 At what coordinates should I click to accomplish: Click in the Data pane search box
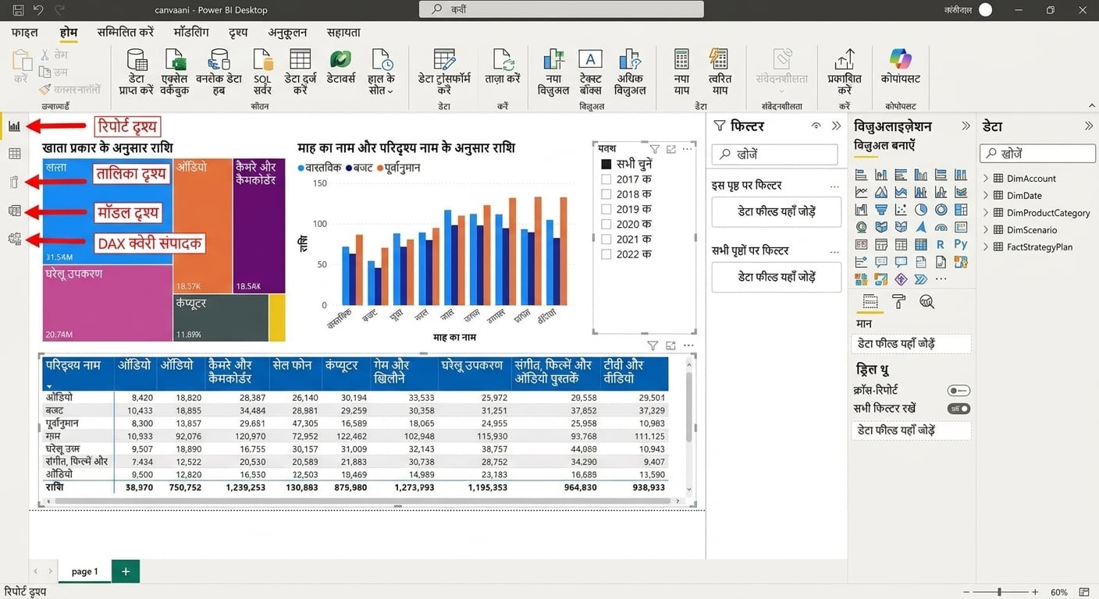click(1038, 154)
